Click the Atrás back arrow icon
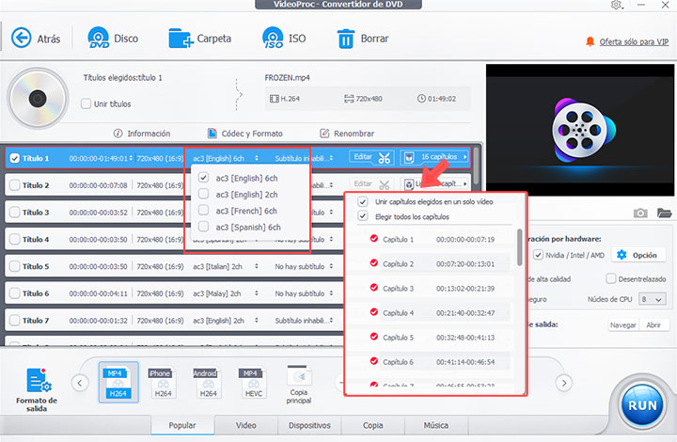Viewport: 677px width, 442px height. [21, 38]
